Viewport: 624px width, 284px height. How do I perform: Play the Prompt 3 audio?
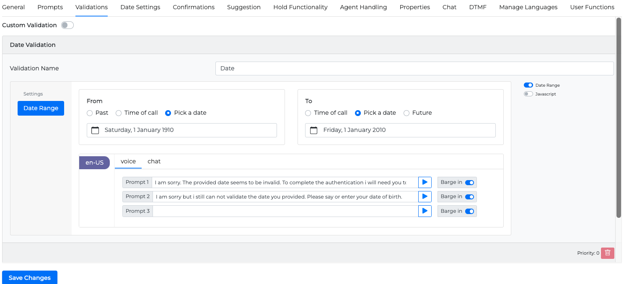coord(425,211)
